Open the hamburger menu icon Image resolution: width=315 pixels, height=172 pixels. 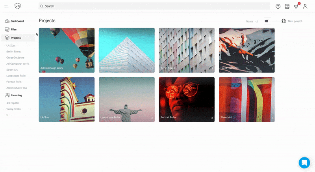6,6
